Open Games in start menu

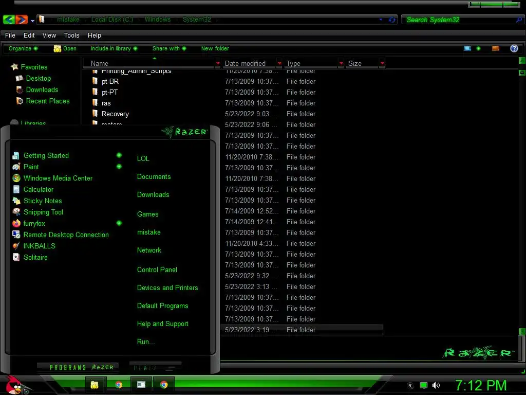(147, 214)
